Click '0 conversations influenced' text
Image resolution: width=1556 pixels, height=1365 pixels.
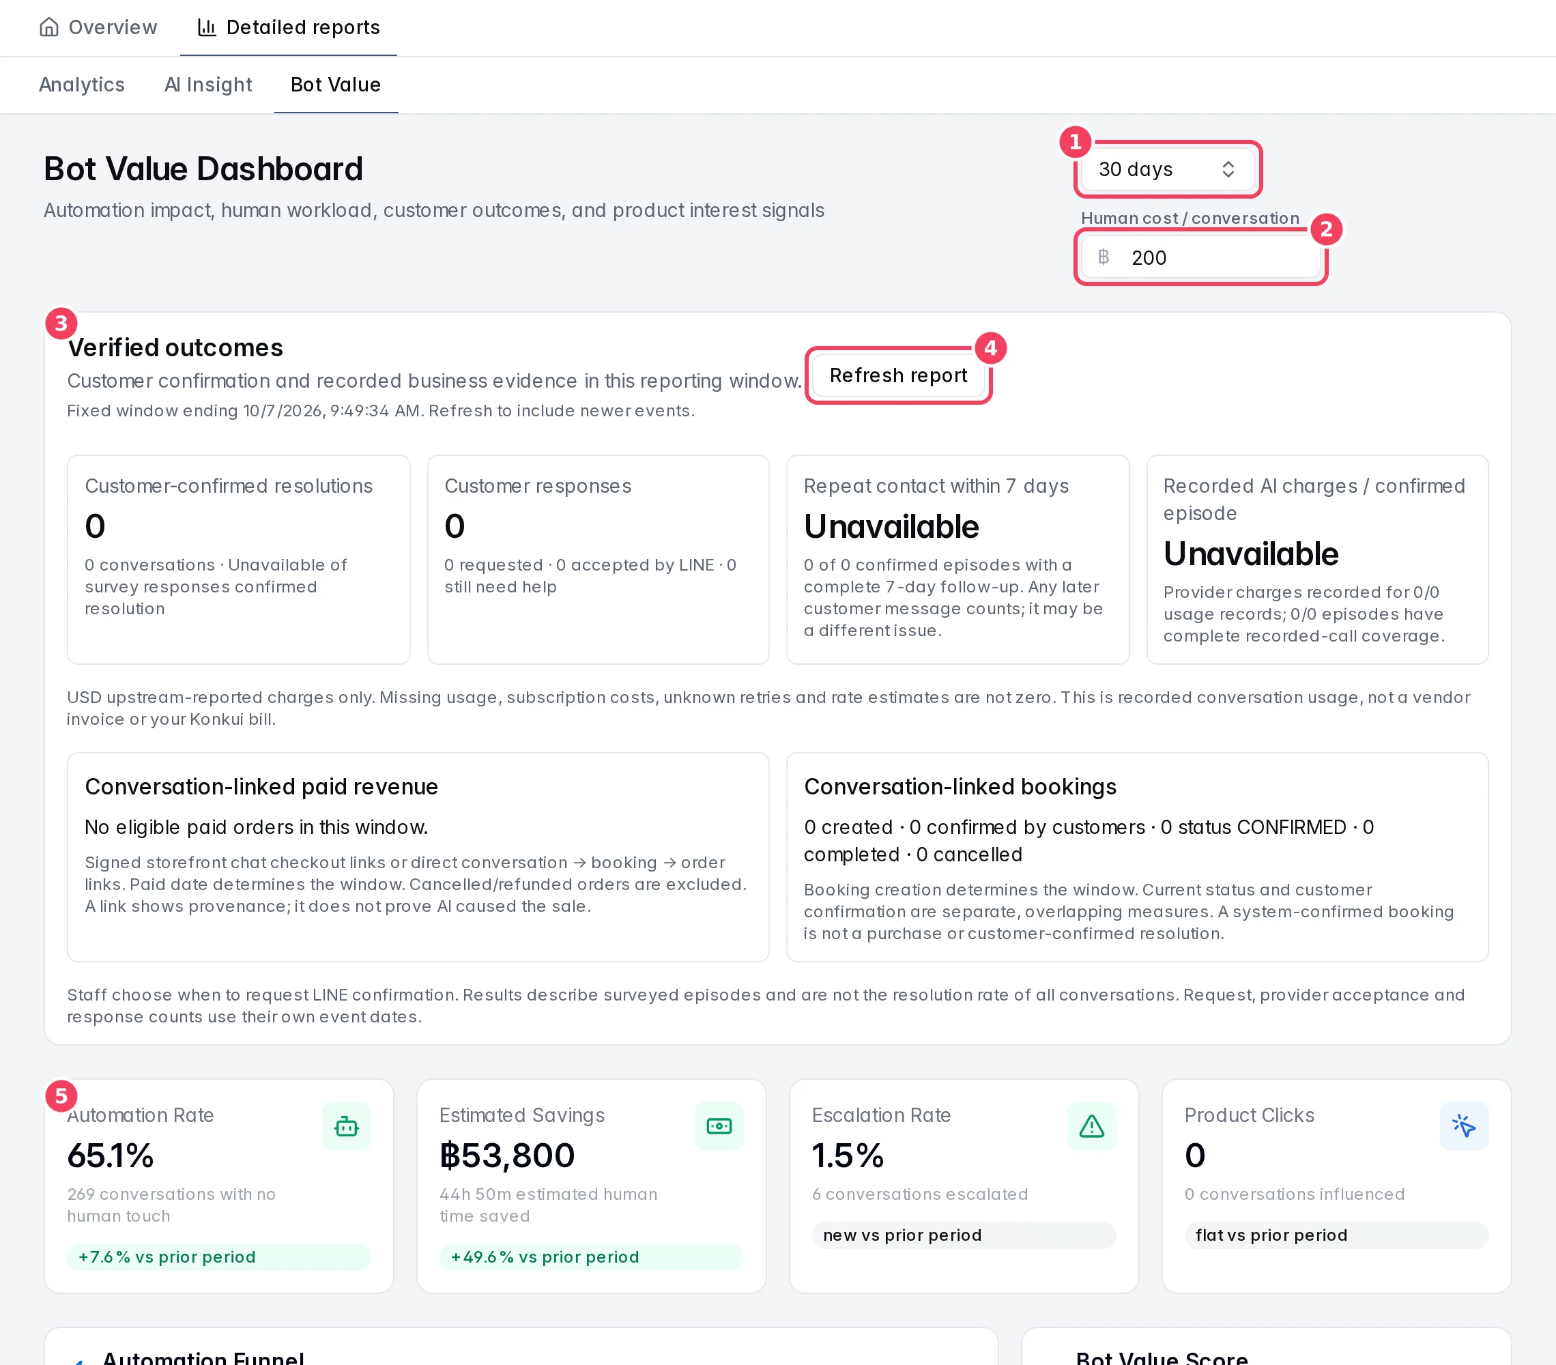[1294, 1194]
